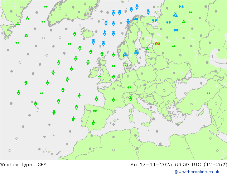Pick the drizzle symbol over Denmark
Screen dimensions: 227x175
[x=126, y=65]
